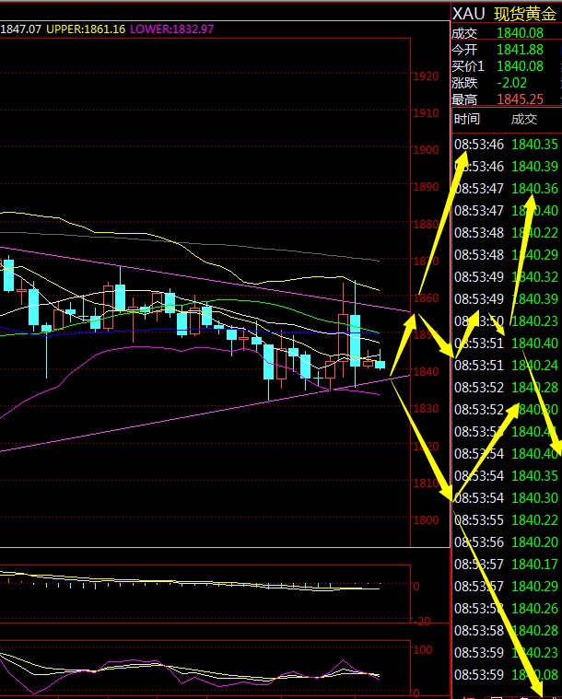The width and height of the screenshot is (562, 699).
Task: Select the 08:53:56 tick row priced 1840.20
Action: 506,542
